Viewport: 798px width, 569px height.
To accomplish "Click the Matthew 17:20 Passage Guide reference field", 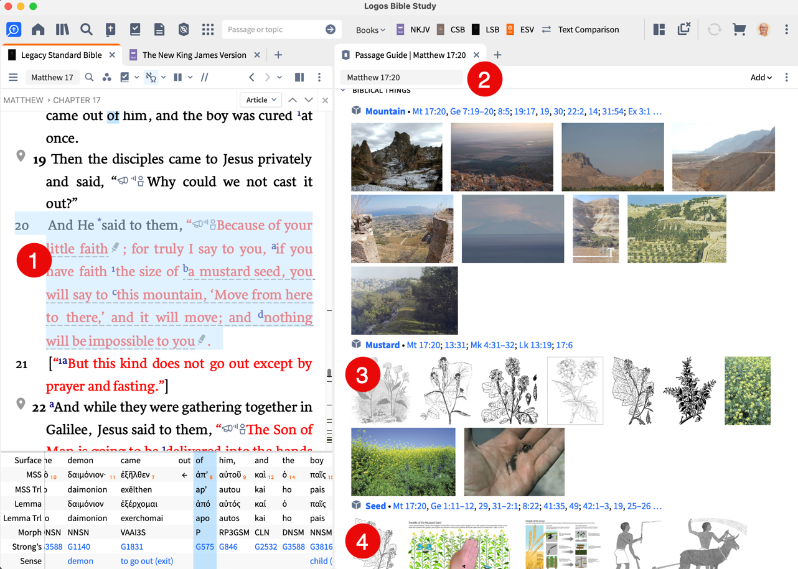I will click(x=402, y=78).
